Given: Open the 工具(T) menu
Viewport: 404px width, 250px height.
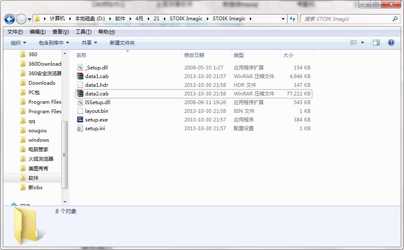Looking at the screenshot, I should coord(83,32).
